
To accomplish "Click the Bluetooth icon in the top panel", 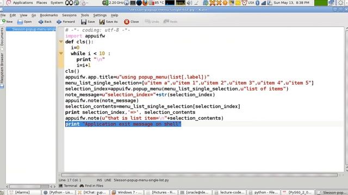I will pyautogui.click(x=257, y=3).
